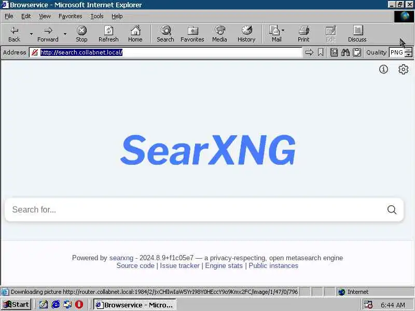
Task: Click the Outlook Express quick launch icon
Action: [67, 305]
